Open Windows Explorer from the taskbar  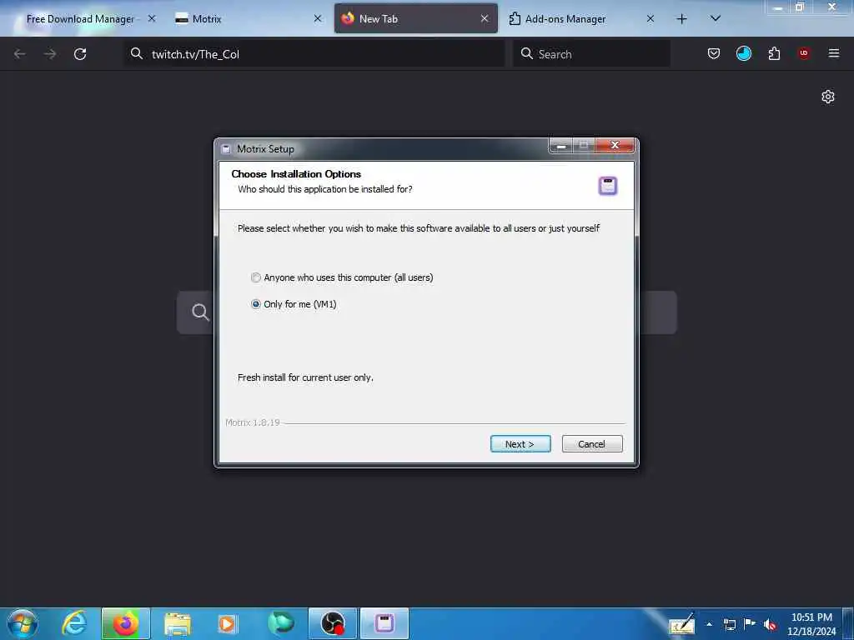point(178,623)
